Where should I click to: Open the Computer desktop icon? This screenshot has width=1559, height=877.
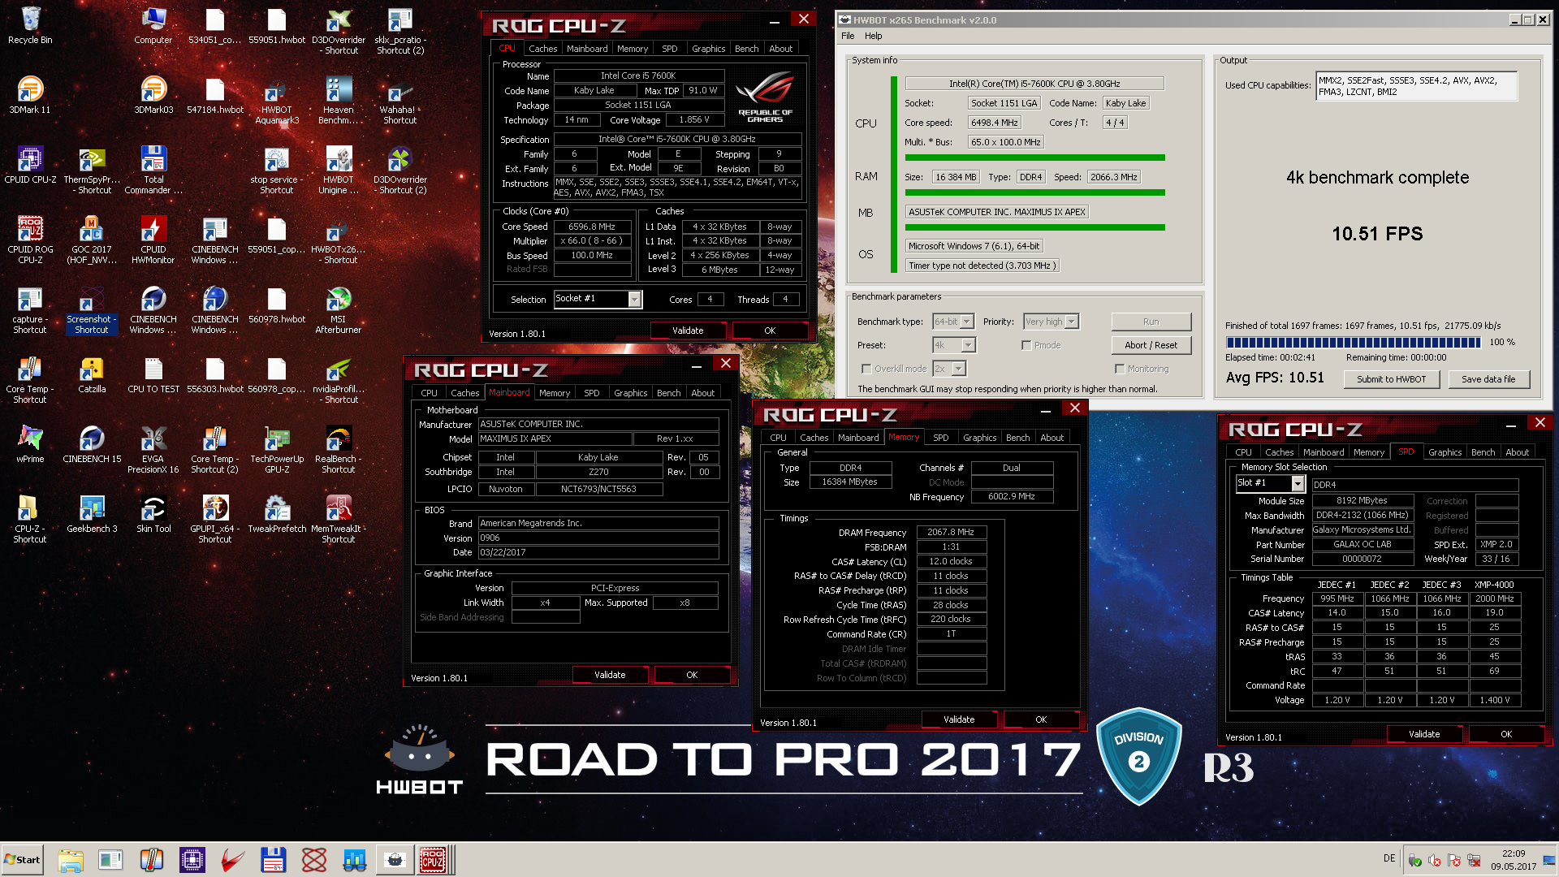pyautogui.click(x=153, y=26)
